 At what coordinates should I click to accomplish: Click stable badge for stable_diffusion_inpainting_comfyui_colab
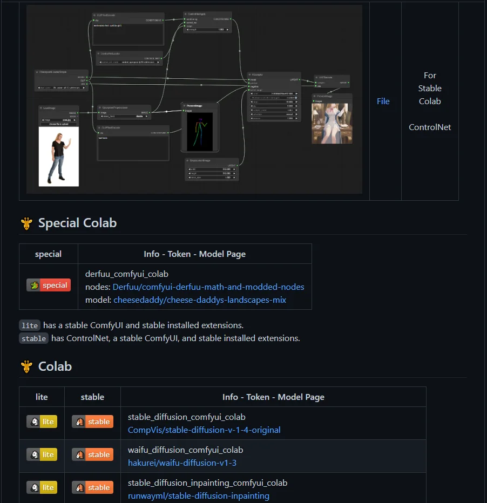(x=92, y=487)
